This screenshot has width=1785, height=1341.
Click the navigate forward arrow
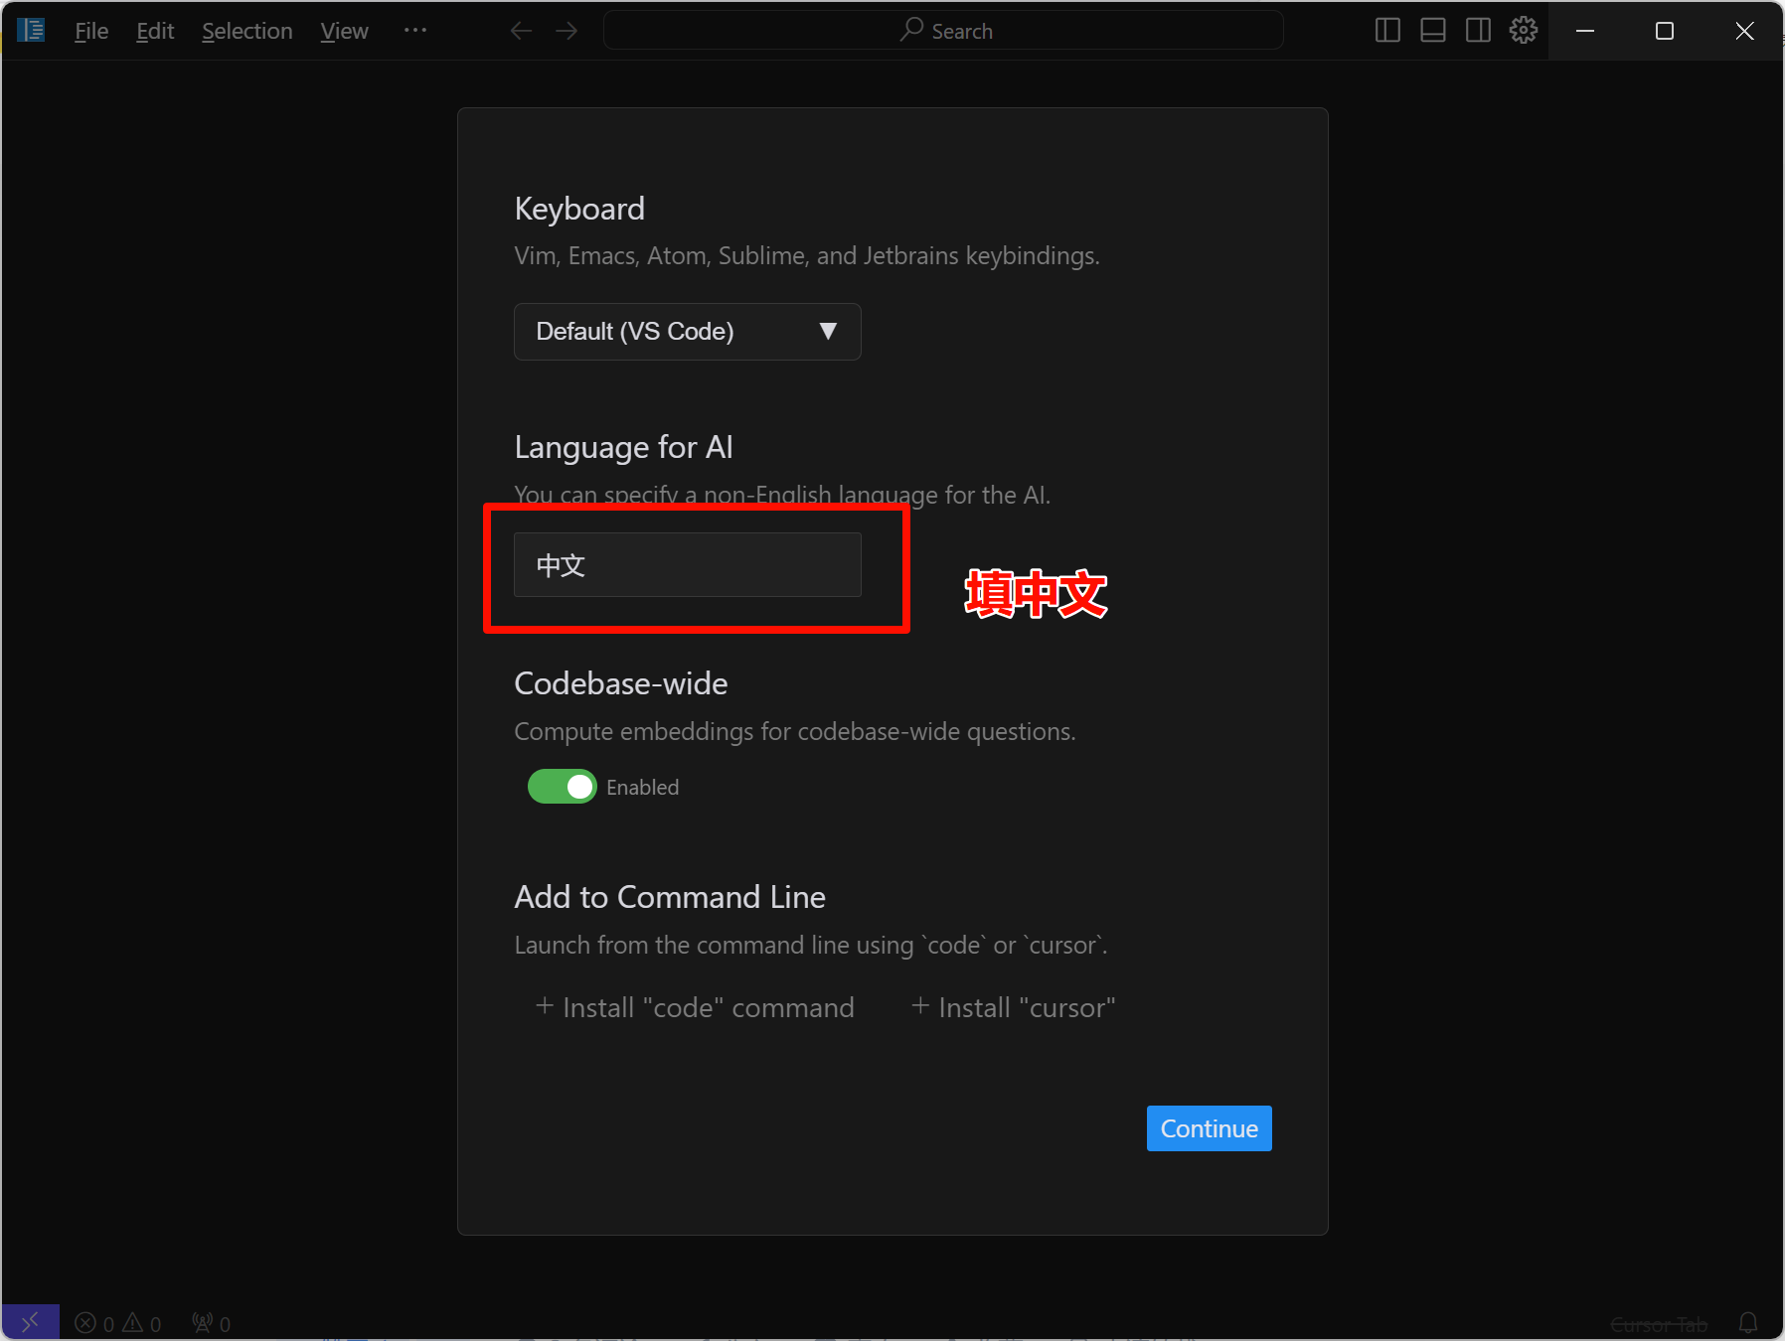coord(567,31)
